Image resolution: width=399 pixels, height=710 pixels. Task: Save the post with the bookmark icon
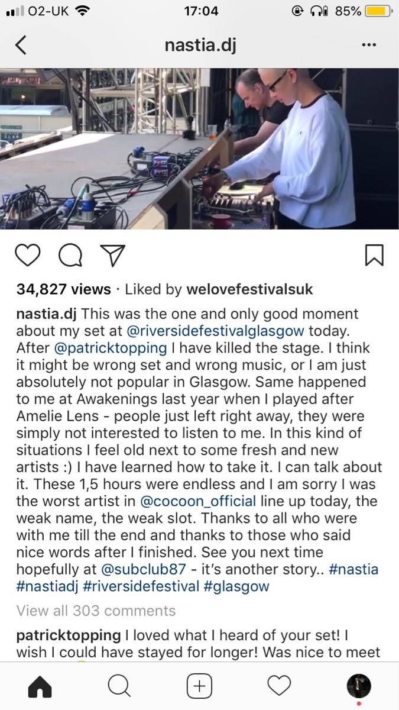tap(374, 255)
